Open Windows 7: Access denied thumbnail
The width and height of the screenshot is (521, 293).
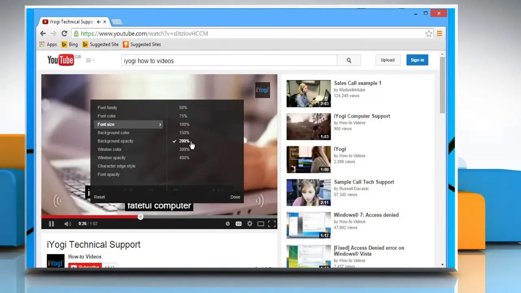[309, 225]
